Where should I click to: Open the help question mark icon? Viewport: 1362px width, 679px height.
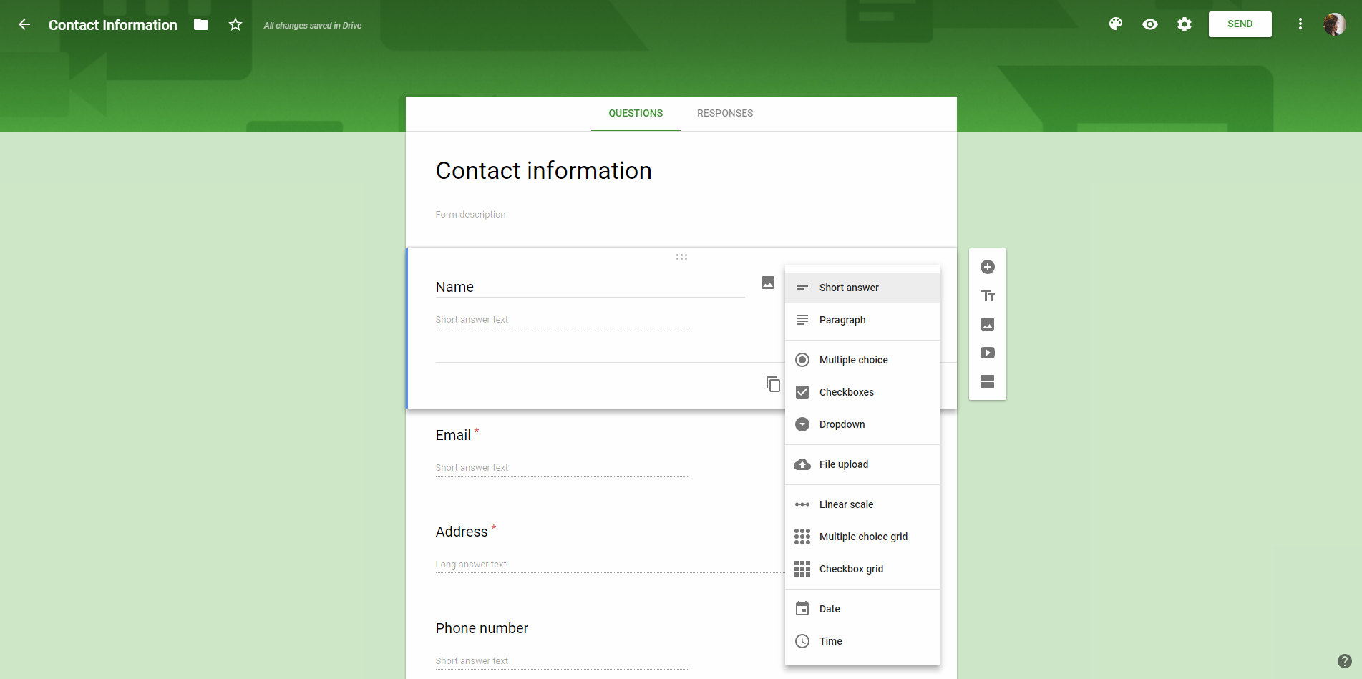pyautogui.click(x=1345, y=661)
